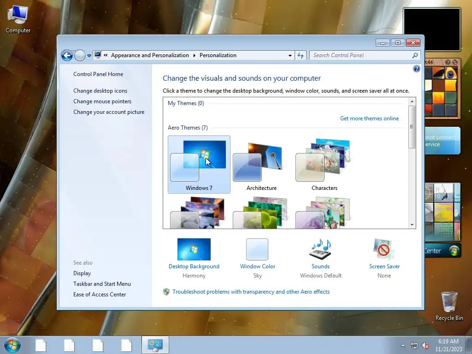Select the colorful scenes theme thumbnail

click(324, 212)
